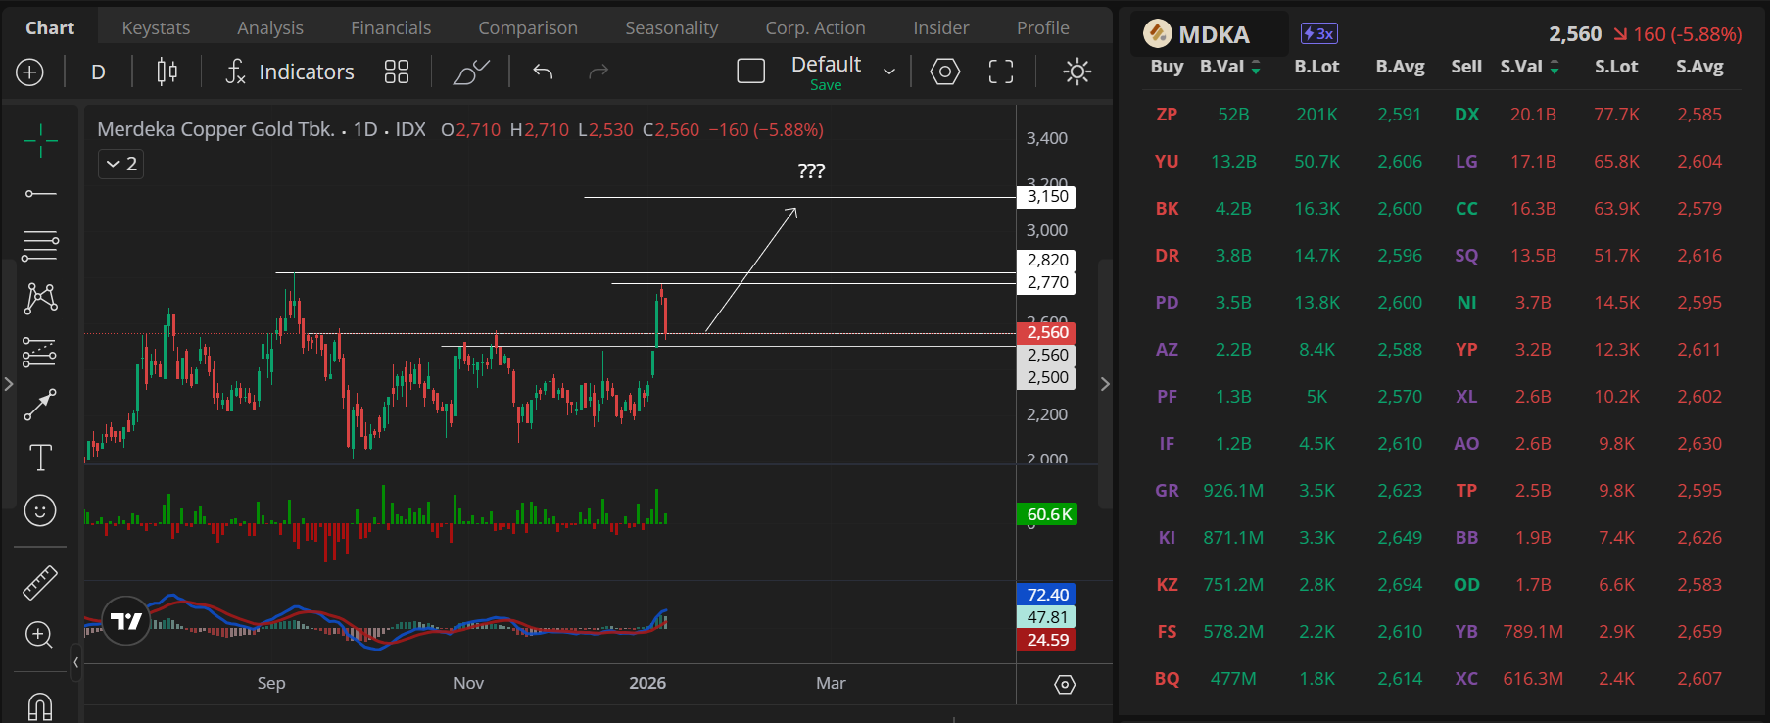Viewport: 1770px width, 723px height.
Task: Click the red 24.59 indicator value label
Action: (x=1047, y=640)
